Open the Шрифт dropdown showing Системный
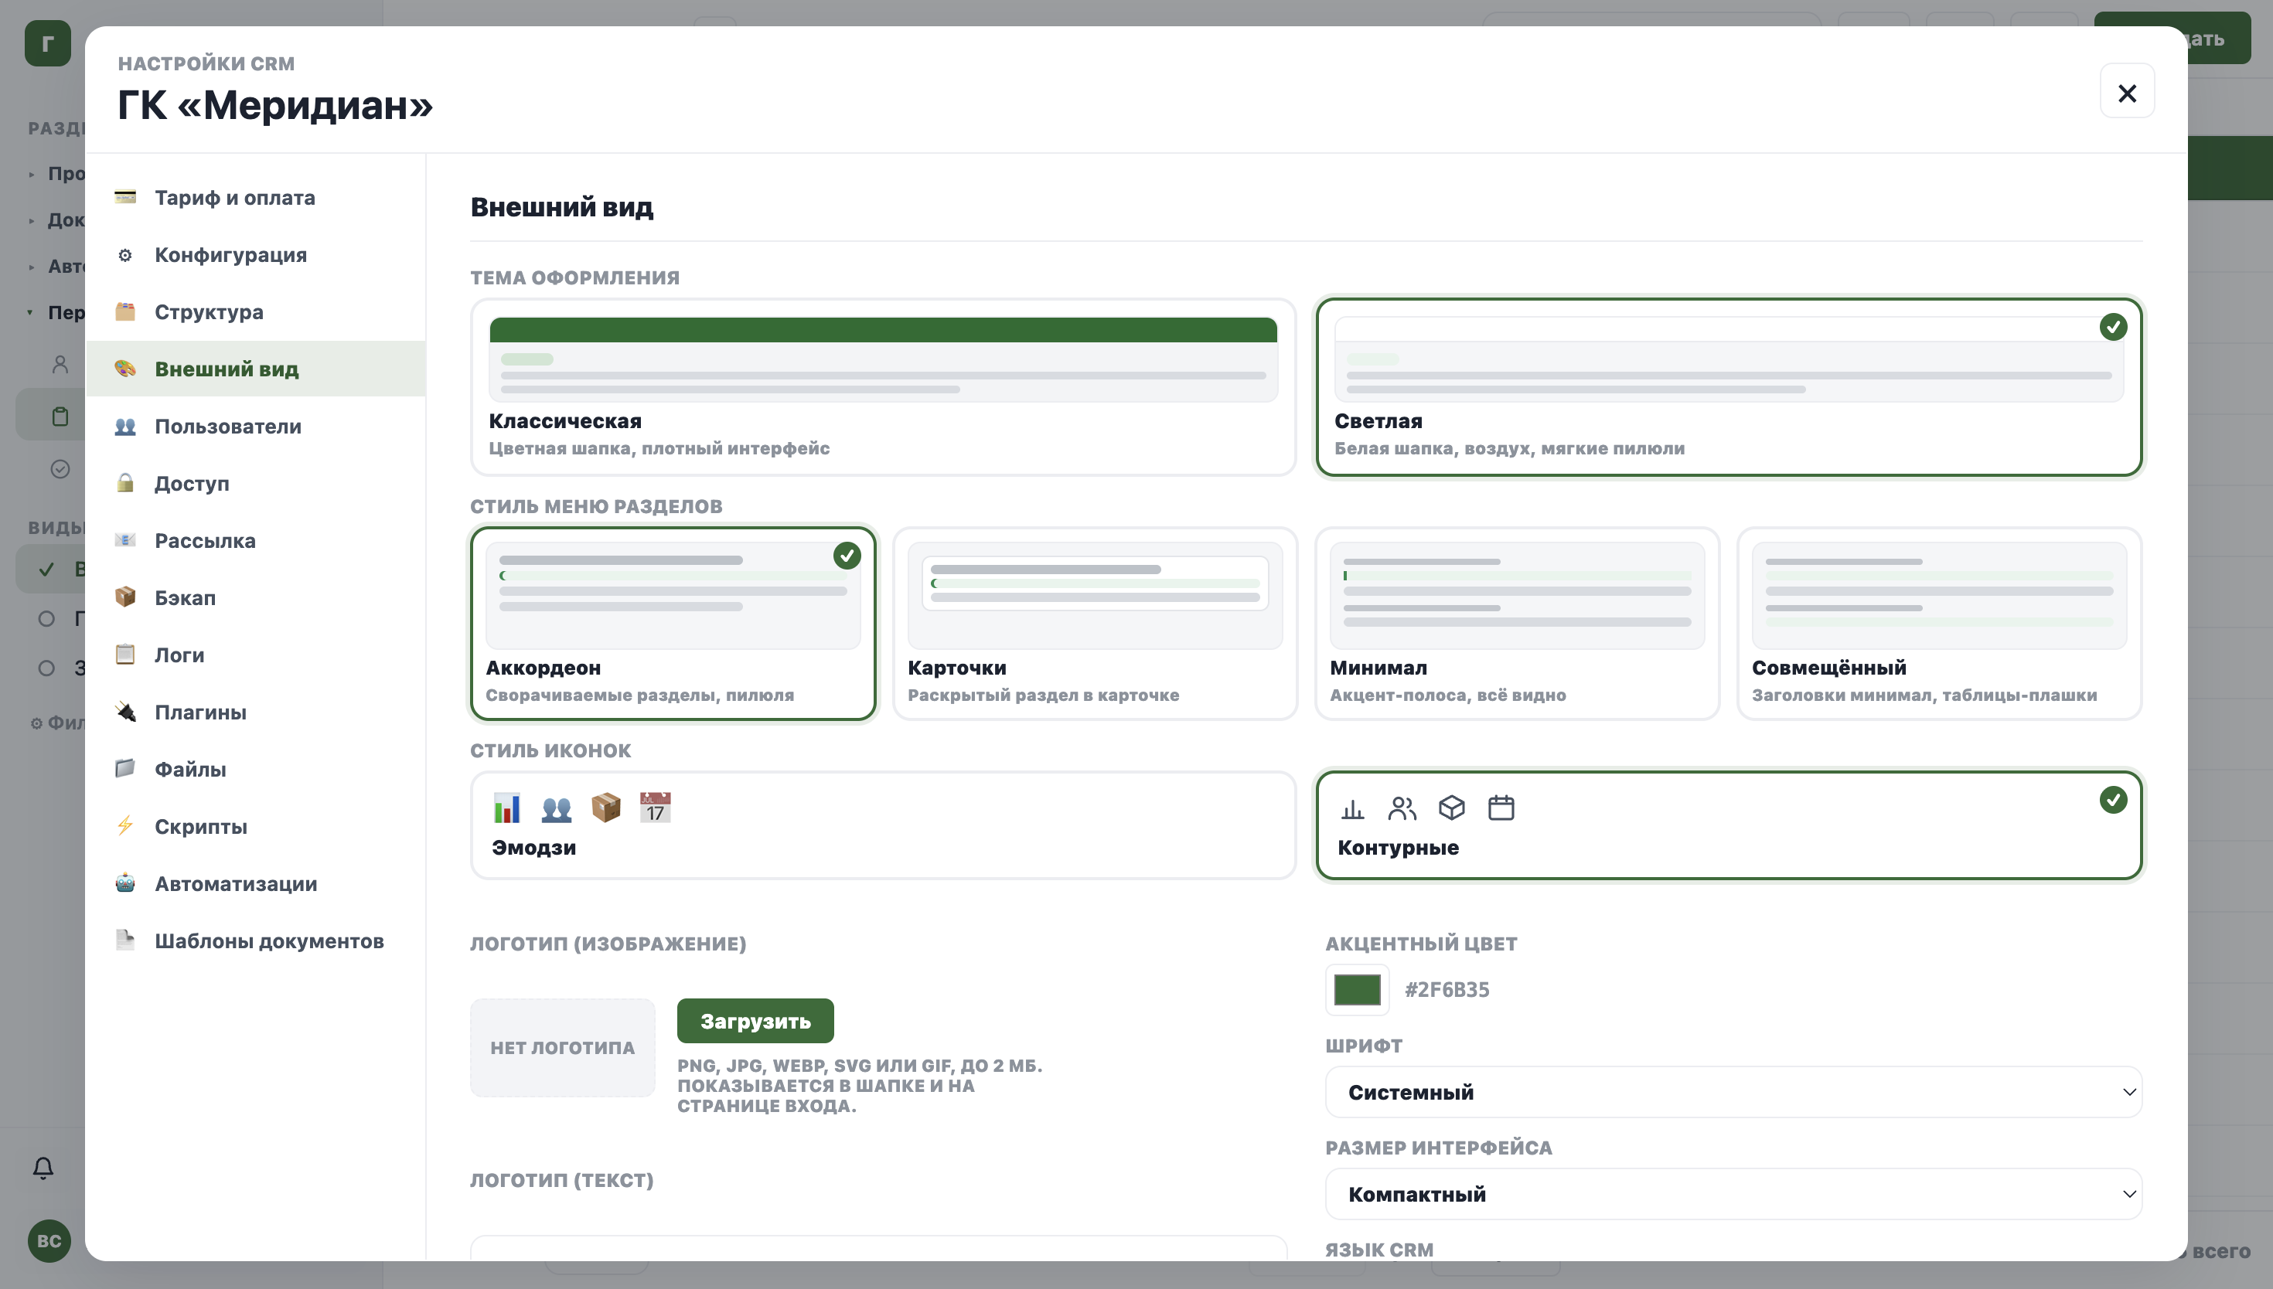Screen dimensions: 2273x1289 tap(1733, 1092)
